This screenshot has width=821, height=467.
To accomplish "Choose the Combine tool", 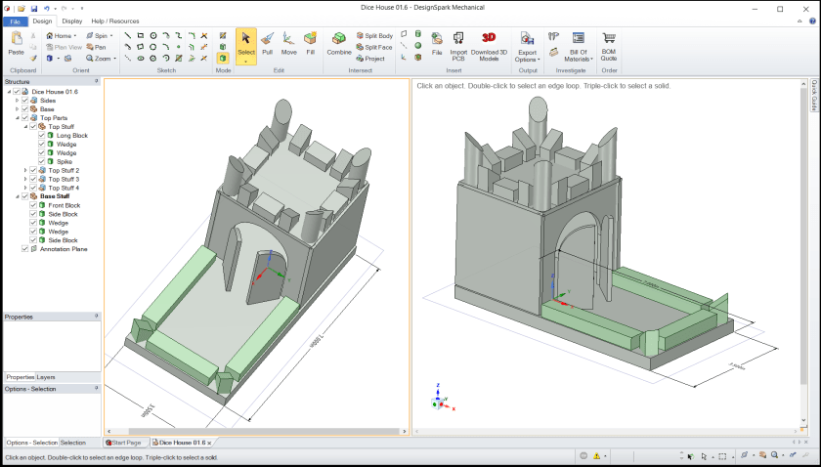I will click(339, 43).
